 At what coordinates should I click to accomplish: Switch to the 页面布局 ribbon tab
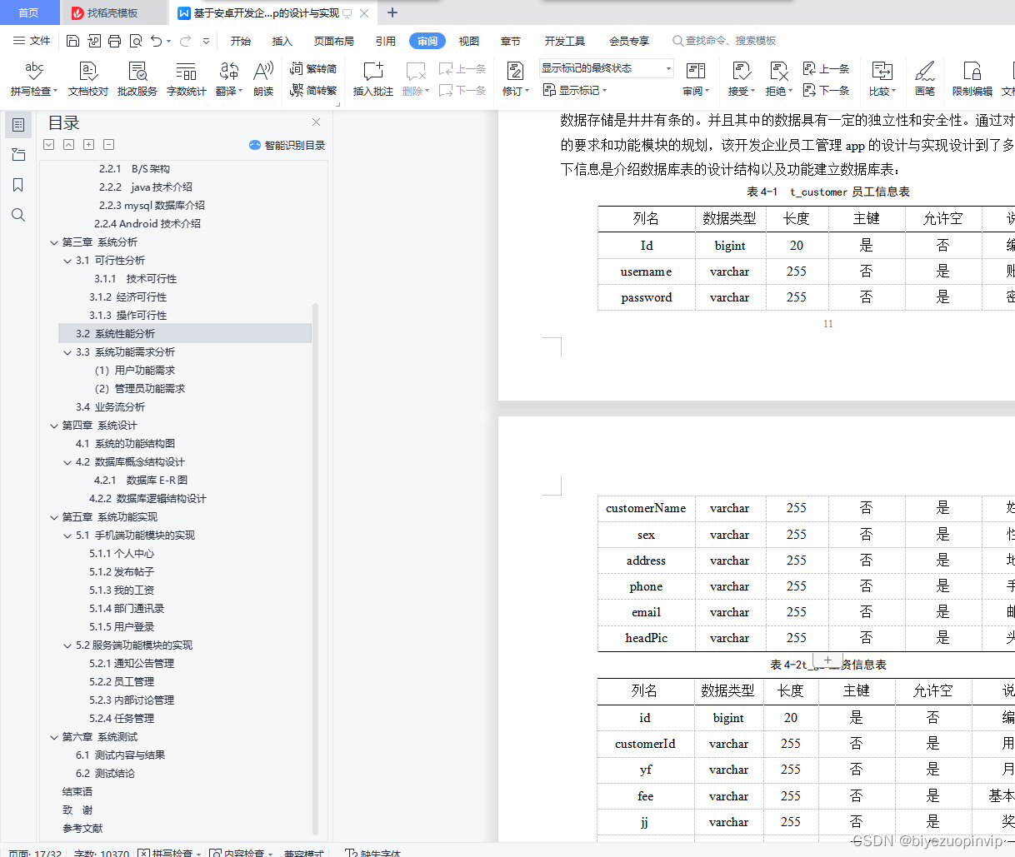(334, 41)
